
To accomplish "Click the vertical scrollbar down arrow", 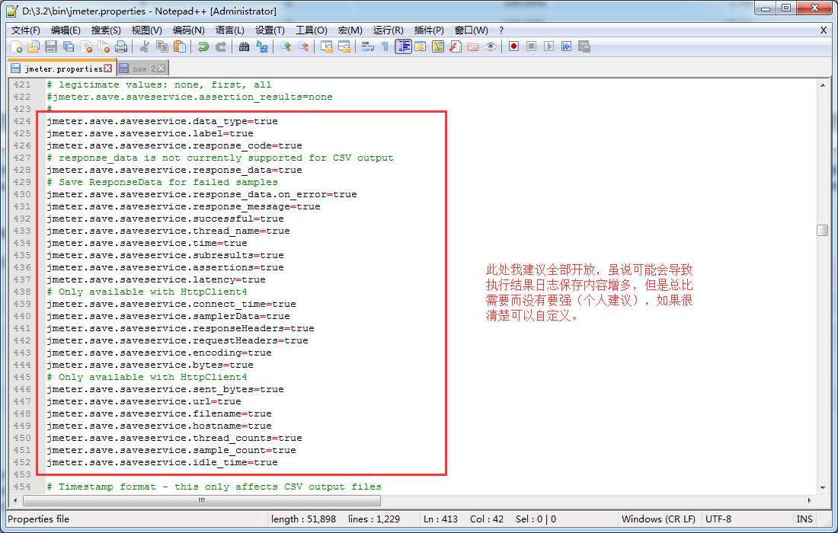I will [823, 487].
